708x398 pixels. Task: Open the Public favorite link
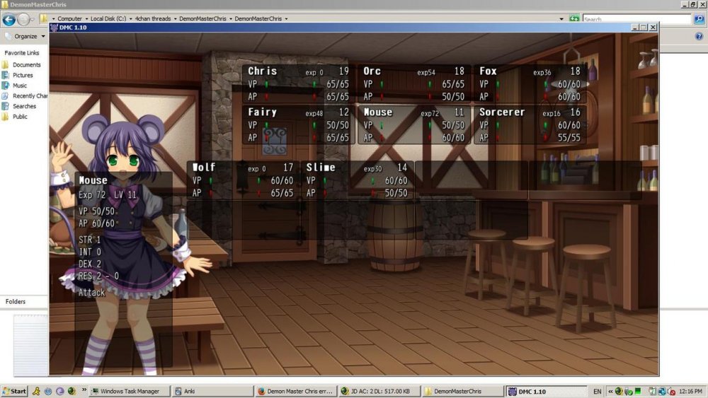pos(20,117)
